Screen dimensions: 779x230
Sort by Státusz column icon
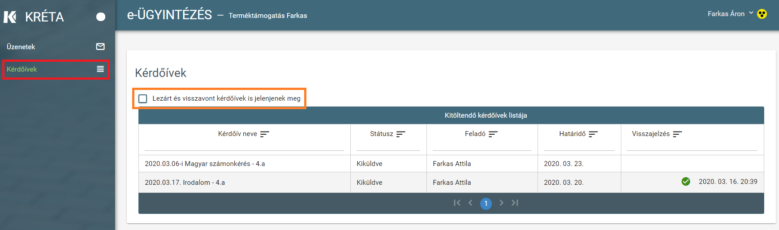pos(401,134)
